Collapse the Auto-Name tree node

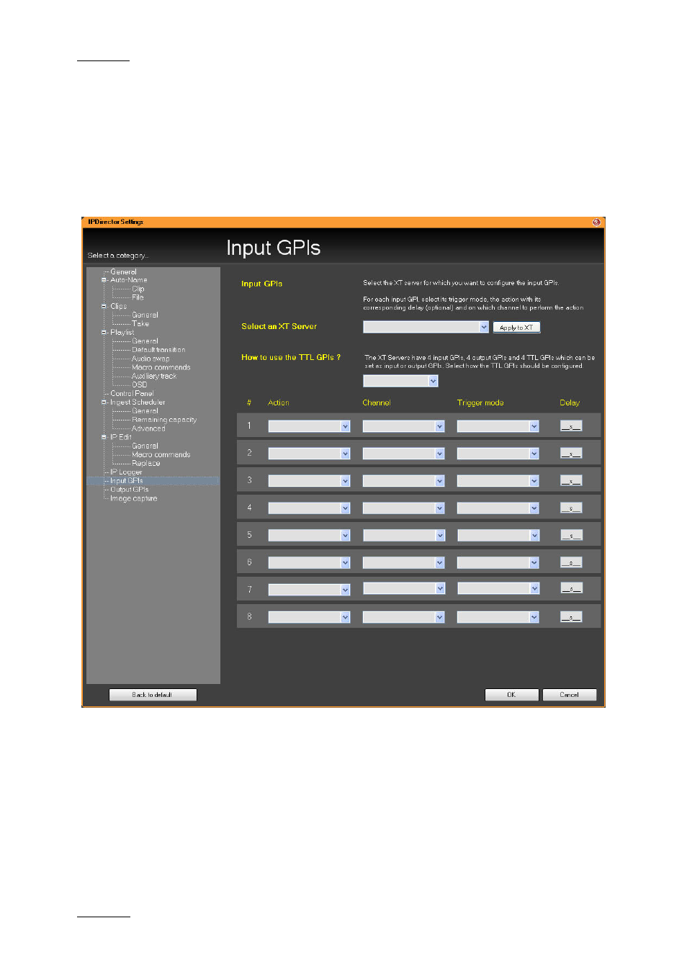click(104, 280)
